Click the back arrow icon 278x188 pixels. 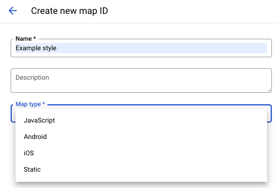point(13,11)
